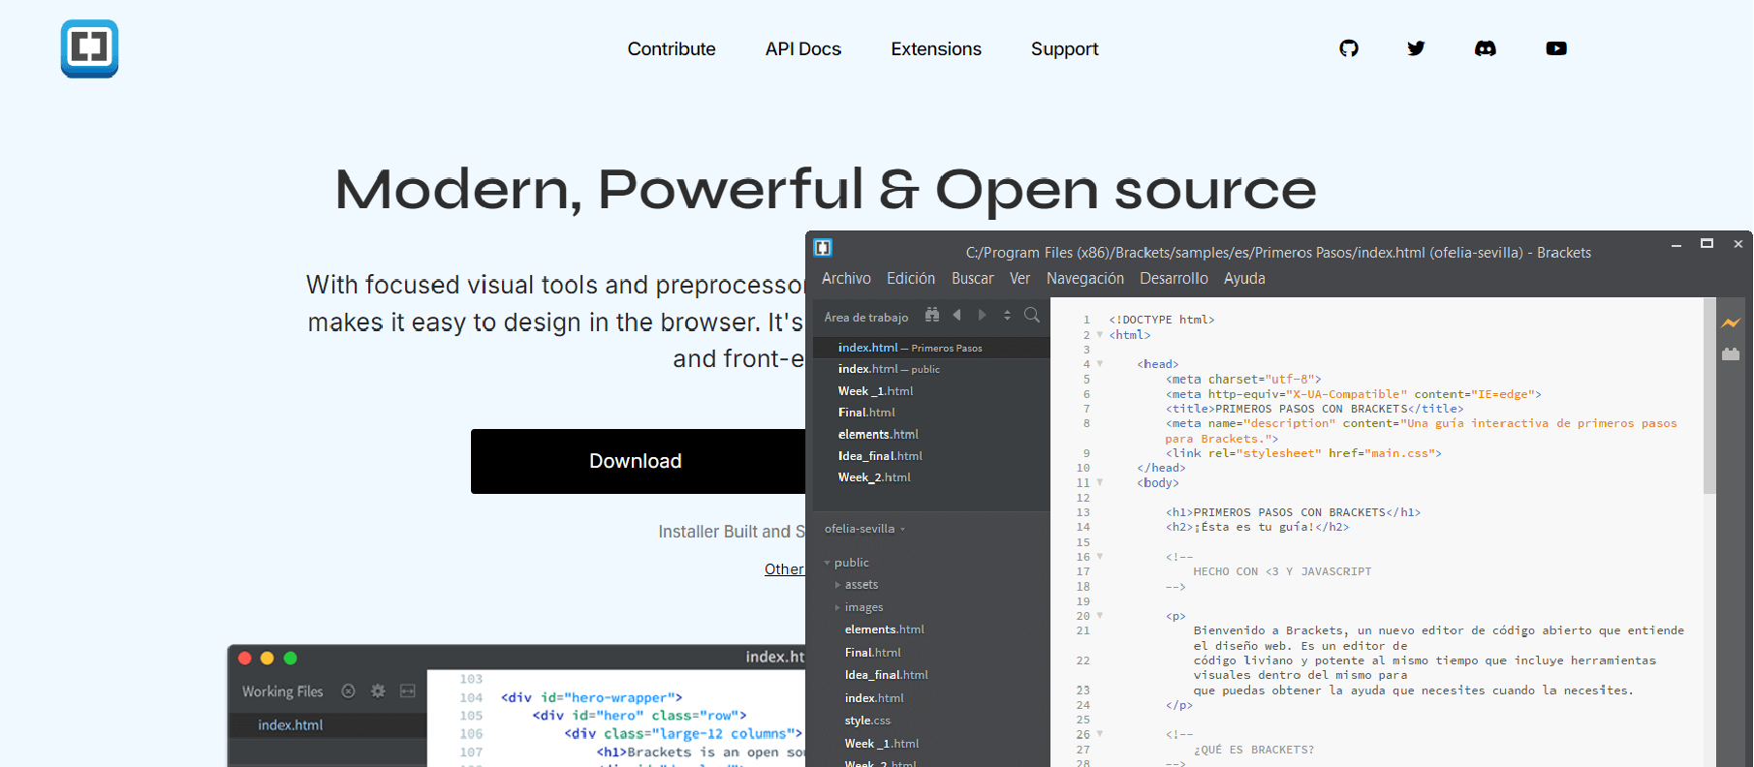1754x767 pixels.
Task: Select Week_1.html in the working files list
Action: pos(931,391)
